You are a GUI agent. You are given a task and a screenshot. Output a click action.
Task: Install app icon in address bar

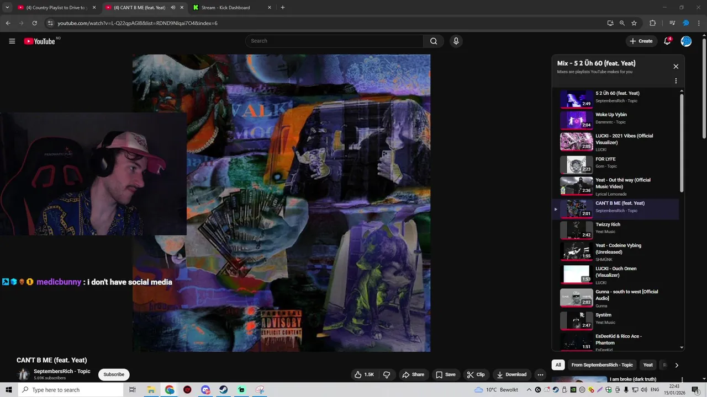pos(610,23)
